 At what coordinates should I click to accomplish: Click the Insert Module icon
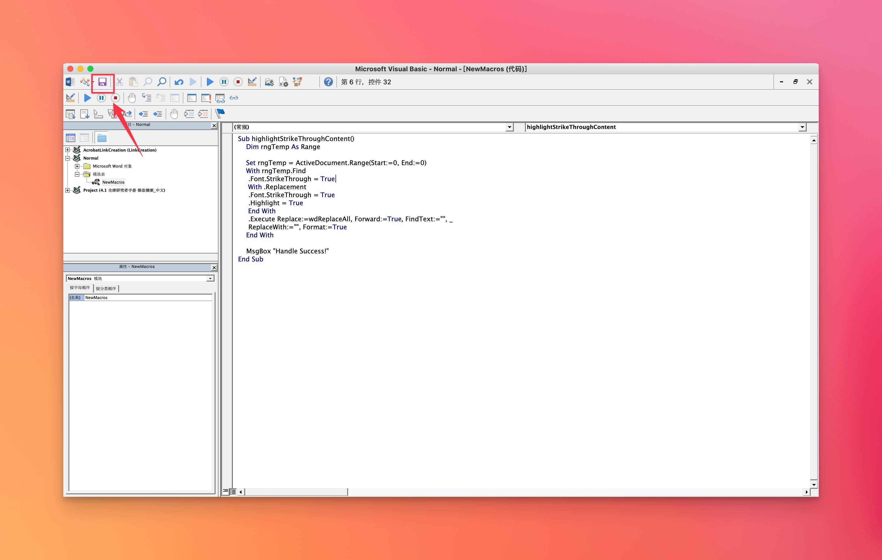85,82
